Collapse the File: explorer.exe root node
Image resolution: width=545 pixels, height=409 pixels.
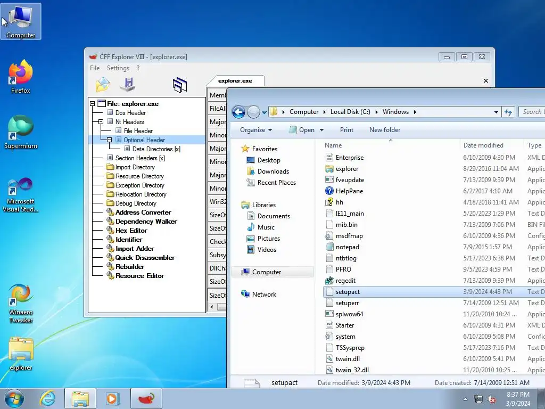pyautogui.click(x=93, y=104)
